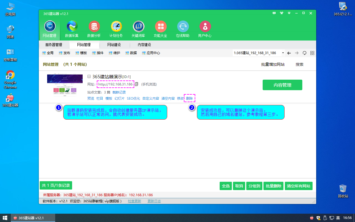The height and width of the screenshot is (222, 355).
Task: Click the 搜索 link
Action: tap(300, 64)
